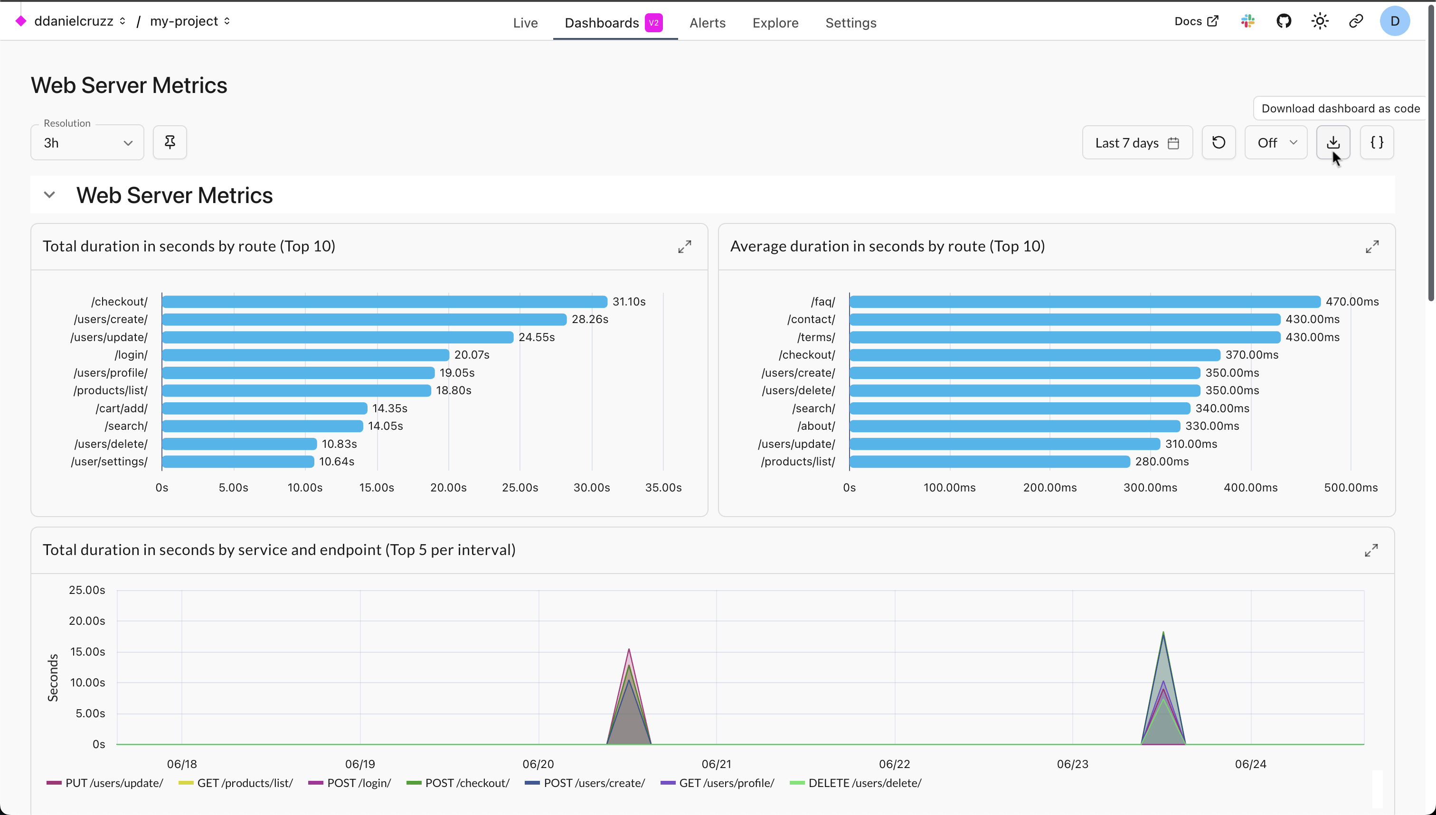Refresh the dashboard data

[x=1218, y=142]
